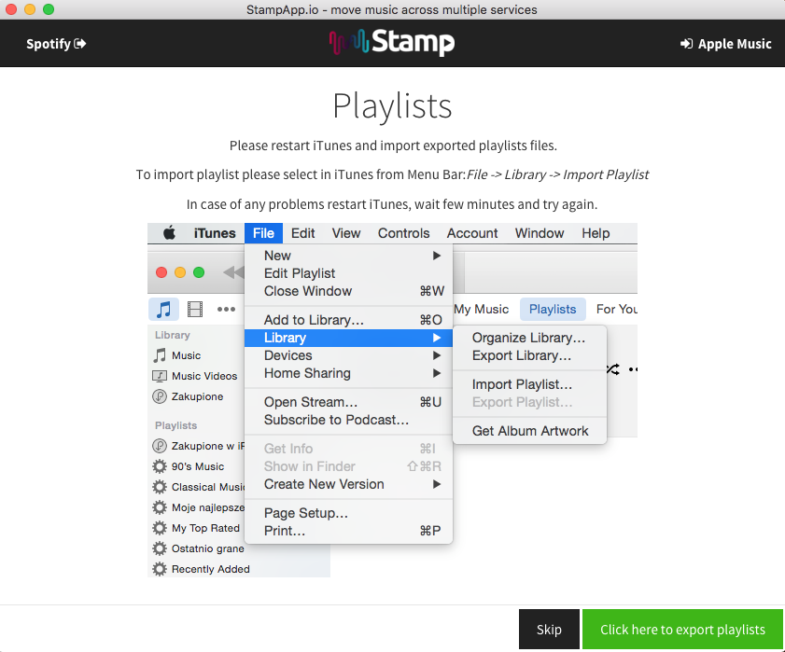This screenshot has height=652, width=785.
Task: Click the Zakupione purchased icon in Library
Action: click(160, 396)
